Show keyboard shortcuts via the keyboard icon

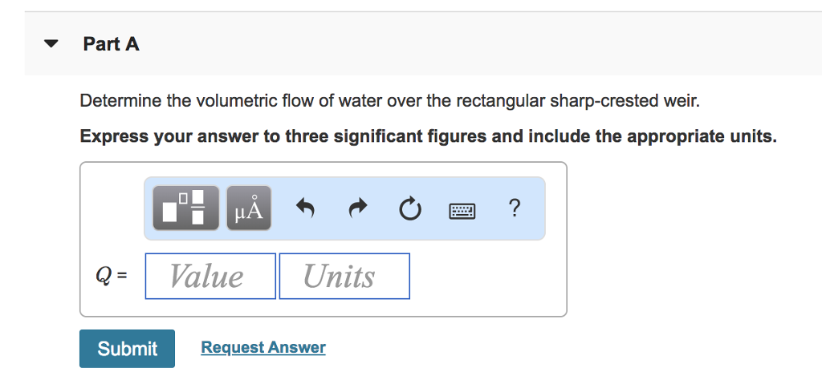[462, 211]
